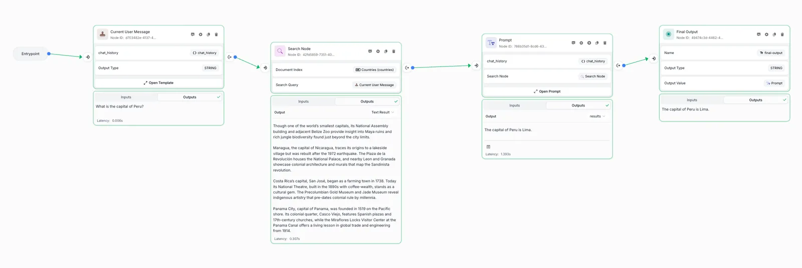Click the blue connector dot on Entrypoint
Viewport: 802px width, 268px height.
point(49,54)
